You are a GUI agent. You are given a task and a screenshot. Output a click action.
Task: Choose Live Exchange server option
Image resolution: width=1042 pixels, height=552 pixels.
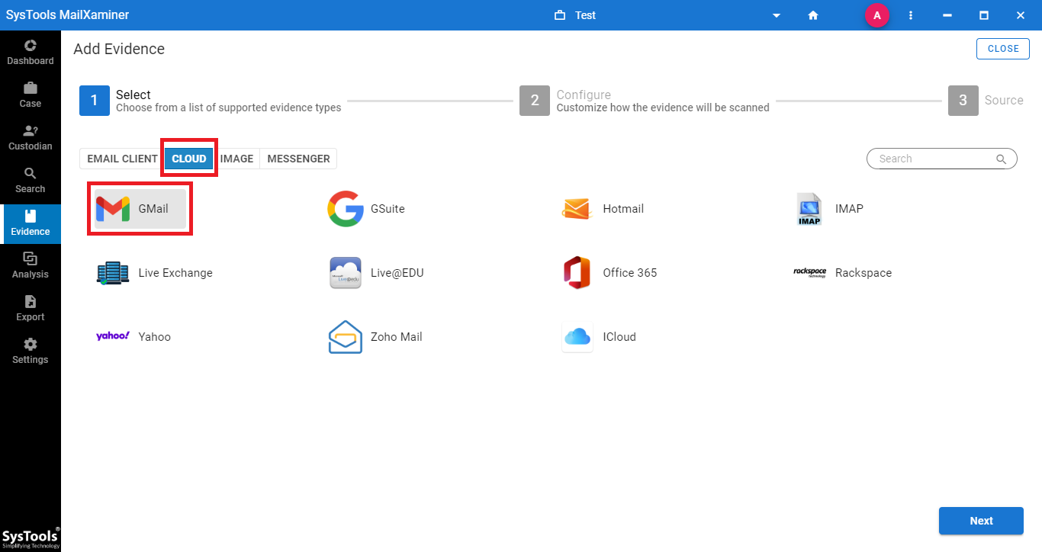(x=154, y=273)
